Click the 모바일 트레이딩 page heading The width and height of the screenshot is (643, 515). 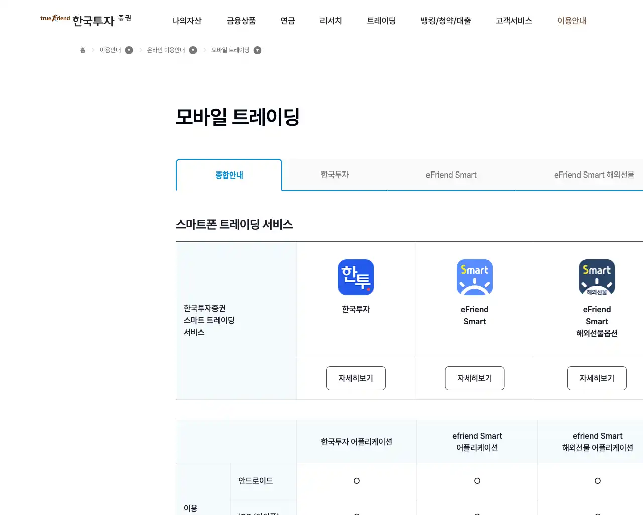(238, 117)
